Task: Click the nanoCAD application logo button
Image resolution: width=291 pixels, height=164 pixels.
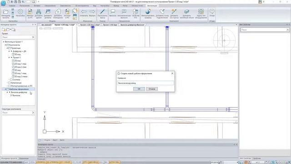Action: pos(3,3)
